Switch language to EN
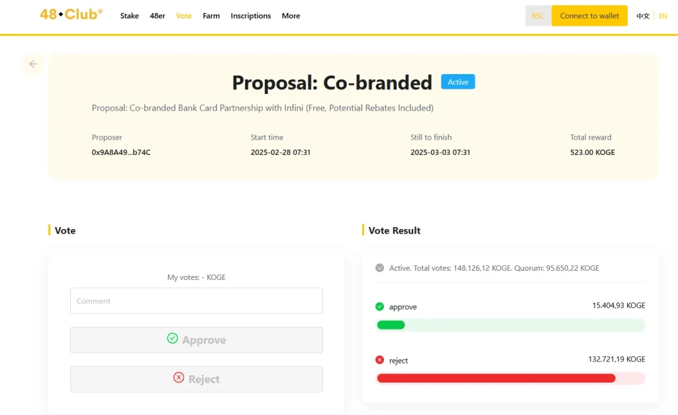678x415 pixels. (663, 16)
